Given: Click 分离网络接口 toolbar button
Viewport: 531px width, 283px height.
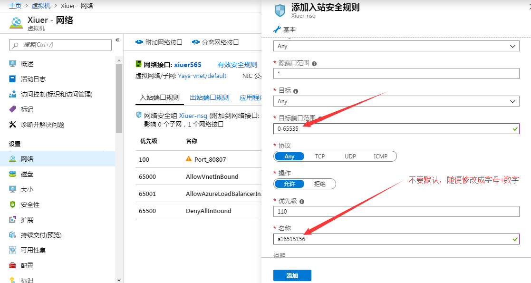Looking at the screenshot, I should coord(215,42).
